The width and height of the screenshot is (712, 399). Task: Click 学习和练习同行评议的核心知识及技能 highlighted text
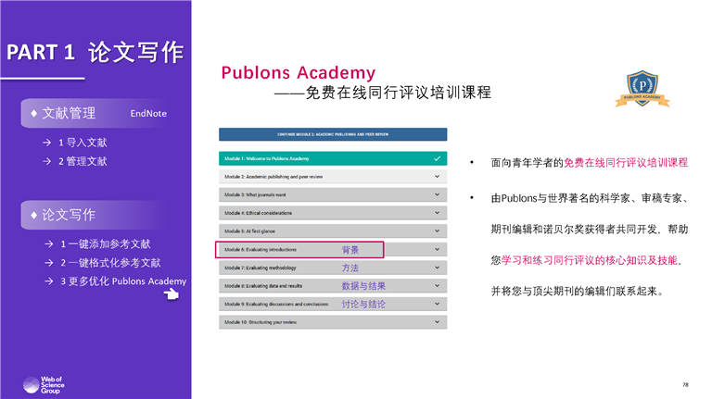590,260
